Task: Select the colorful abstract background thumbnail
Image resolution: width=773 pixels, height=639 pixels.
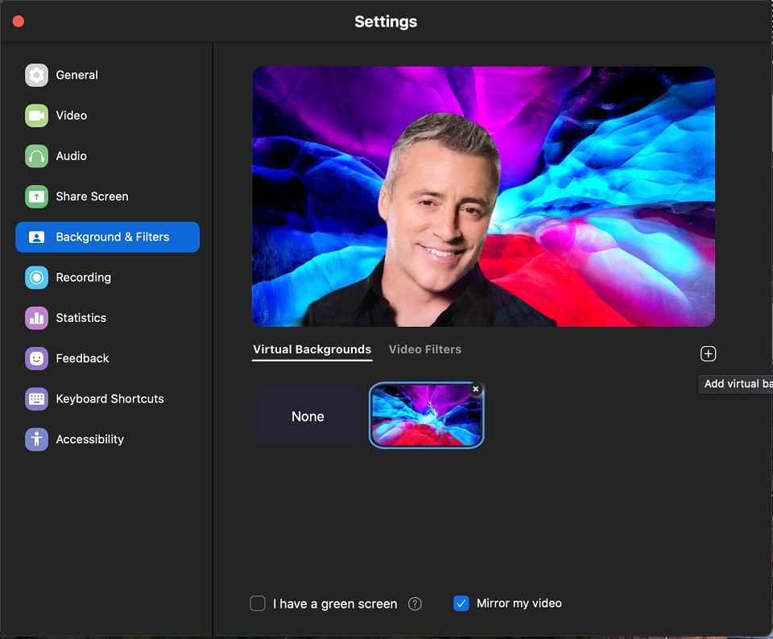Action: click(x=427, y=414)
